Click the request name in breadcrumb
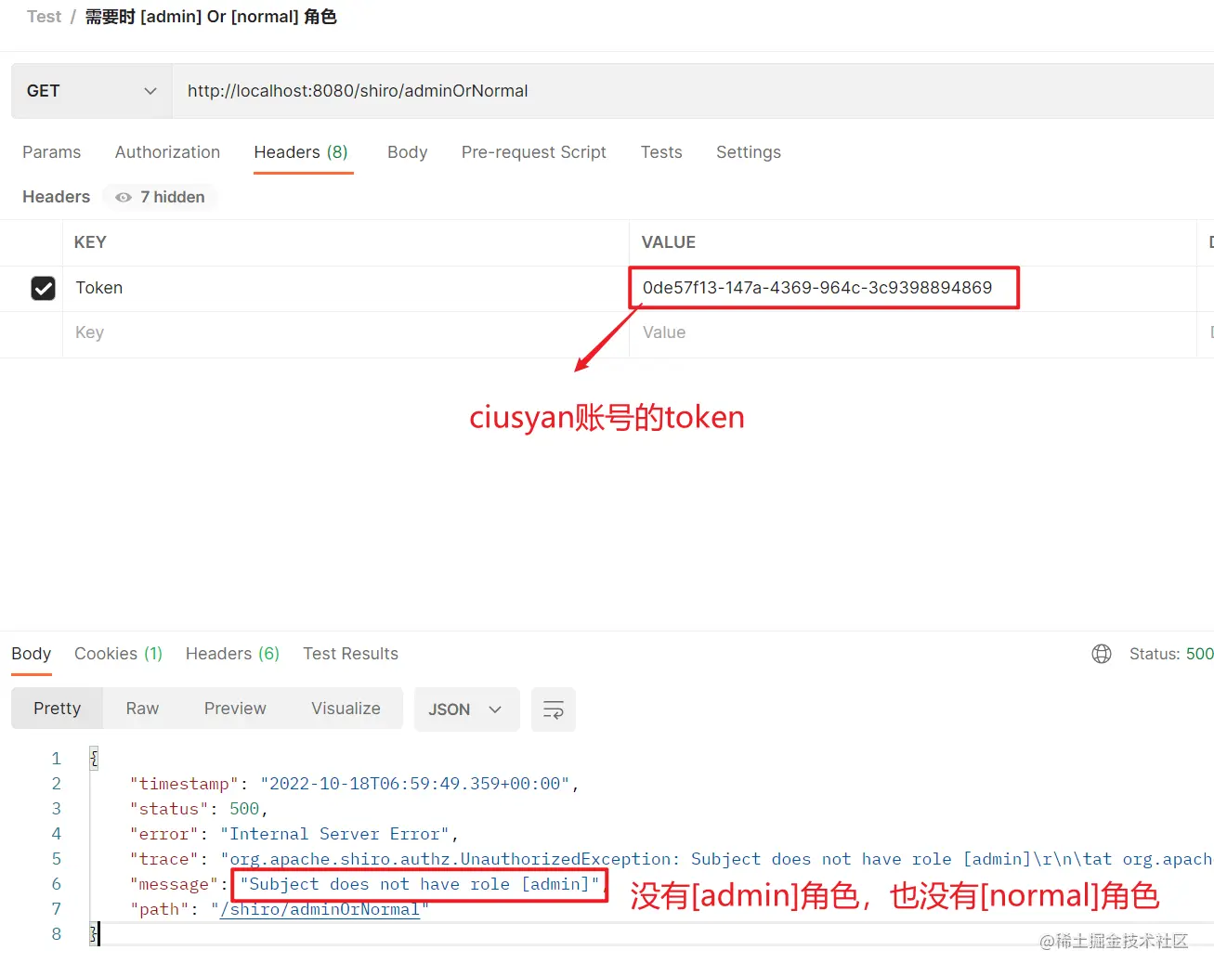 [211, 17]
